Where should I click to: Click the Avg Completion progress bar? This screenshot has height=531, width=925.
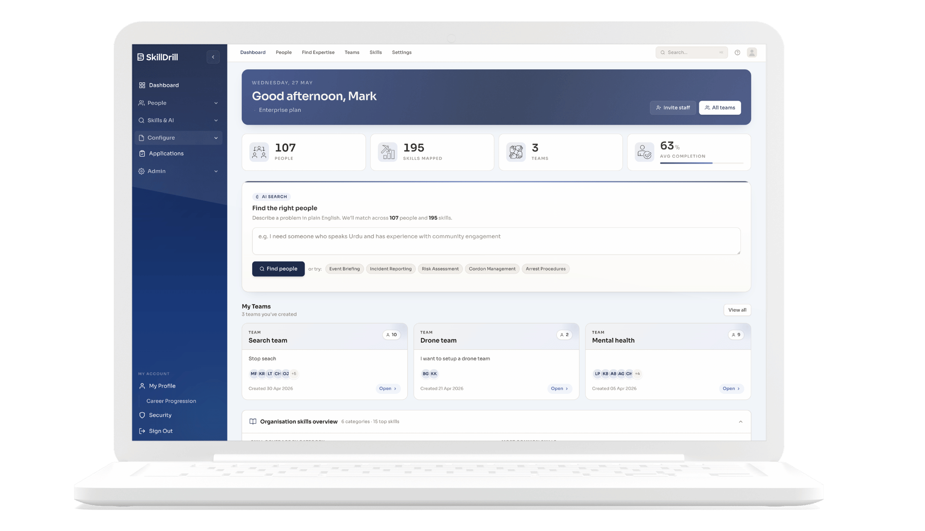click(x=701, y=163)
